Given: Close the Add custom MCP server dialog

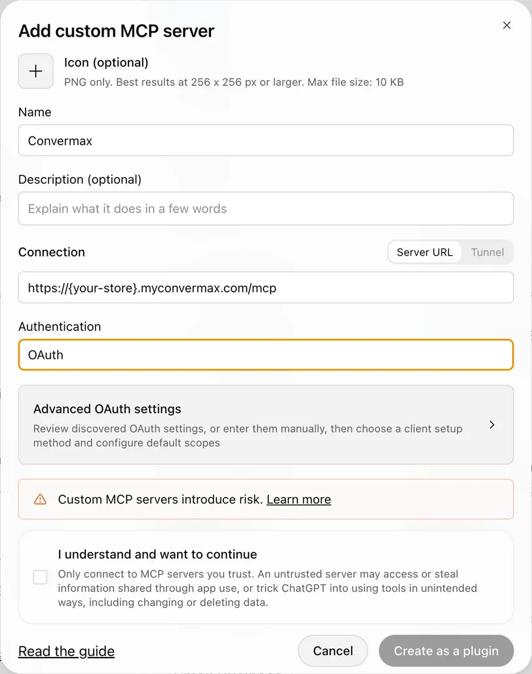Looking at the screenshot, I should tap(506, 26).
